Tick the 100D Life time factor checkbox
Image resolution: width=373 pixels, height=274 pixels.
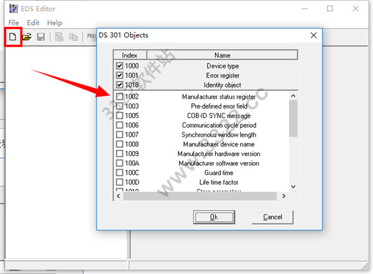[x=119, y=182]
